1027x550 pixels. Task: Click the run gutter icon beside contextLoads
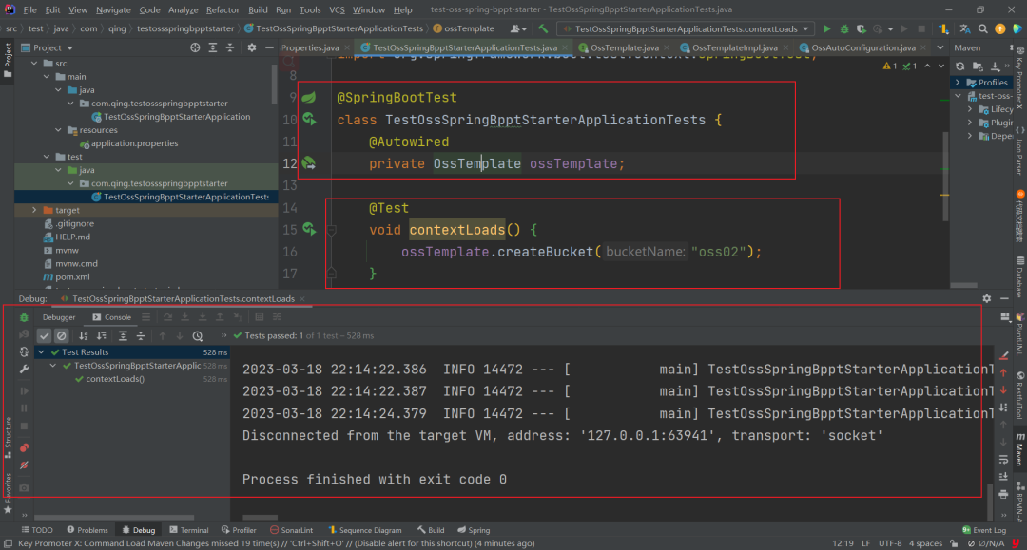(x=309, y=229)
